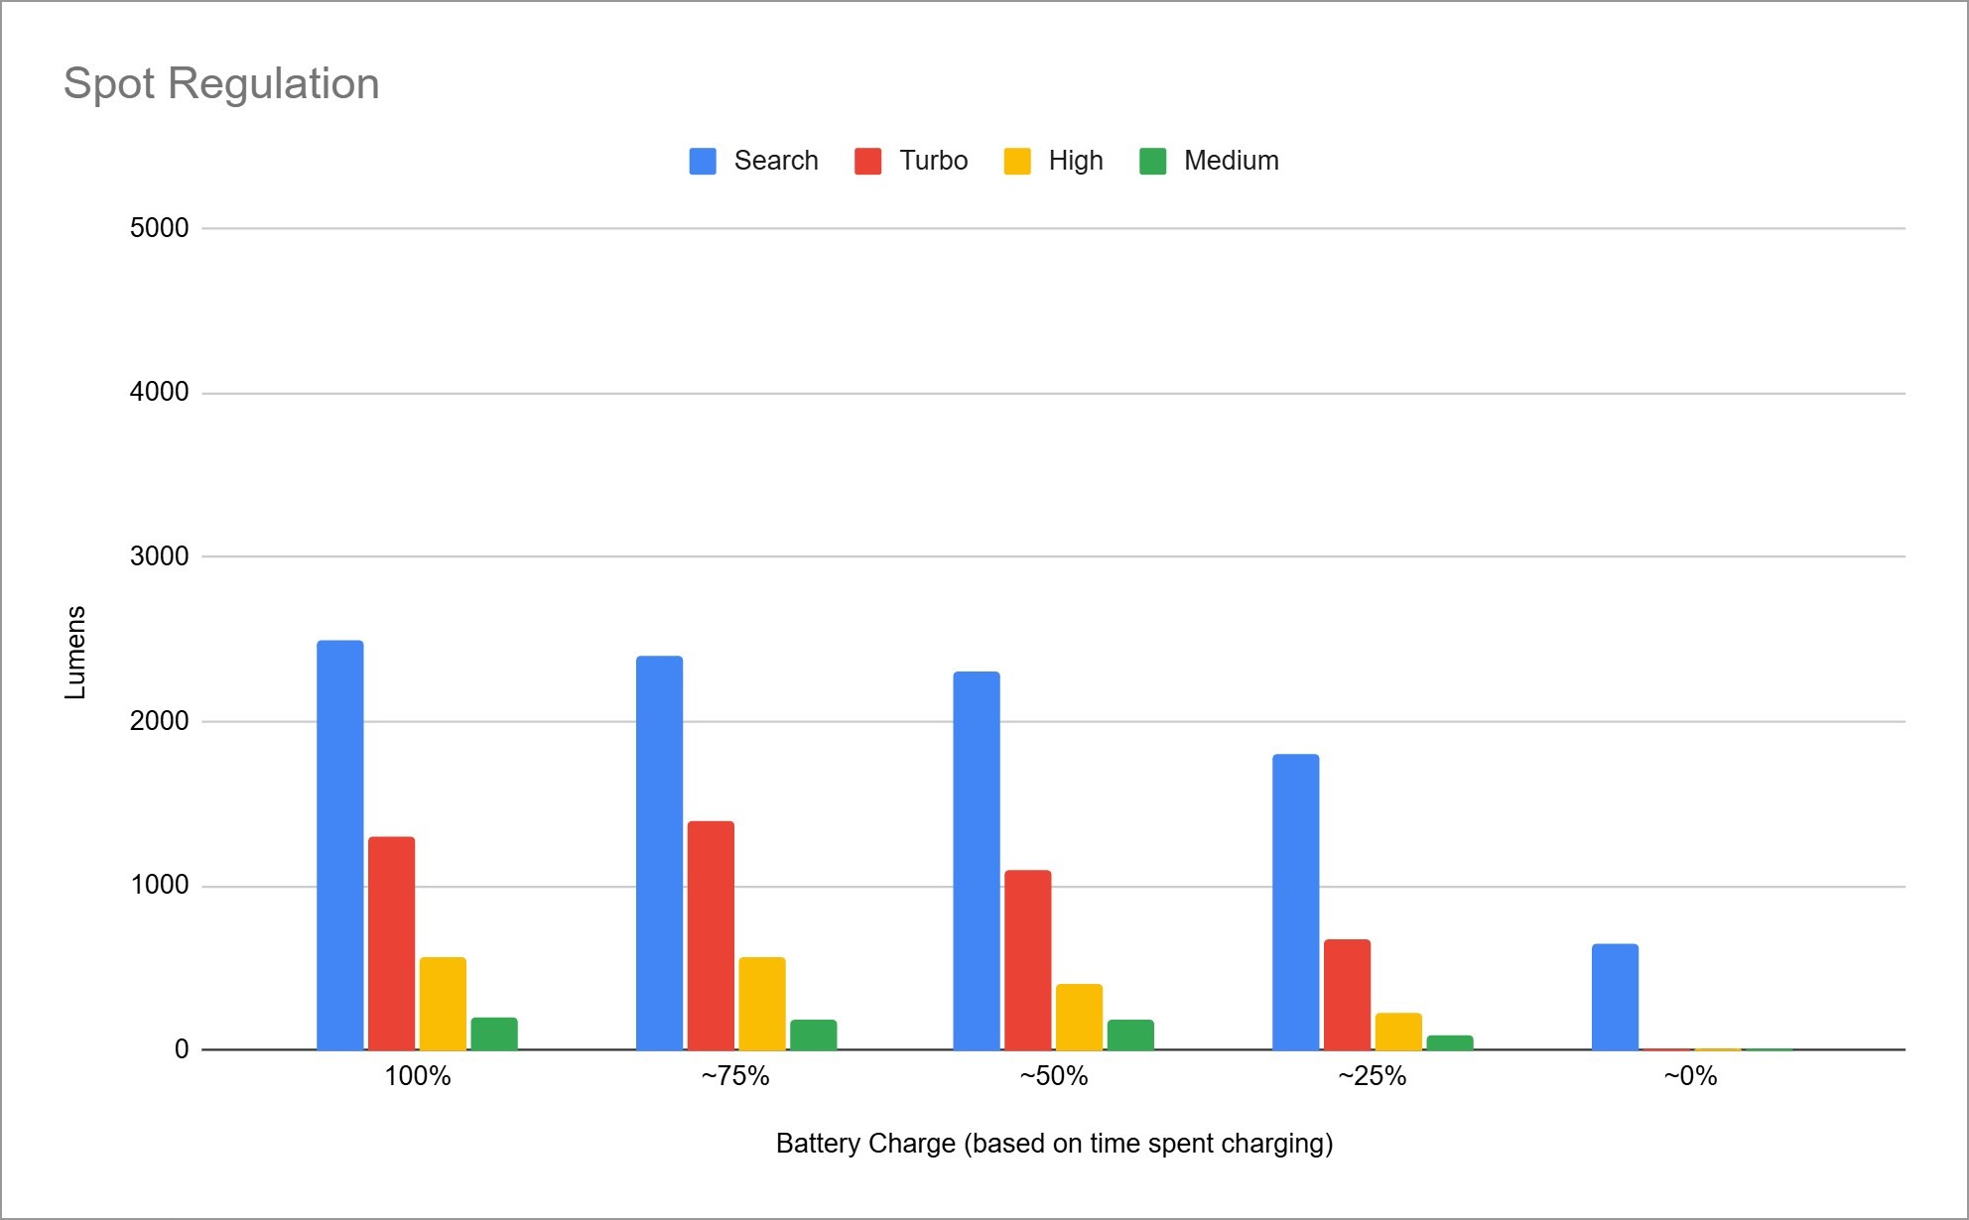Click the Spot Regulation chart title

point(221,83)
